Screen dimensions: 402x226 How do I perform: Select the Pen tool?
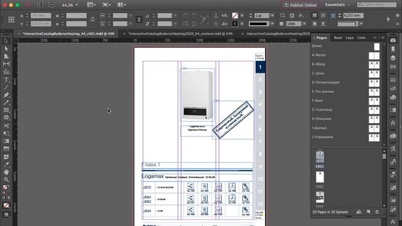(6, 95)
